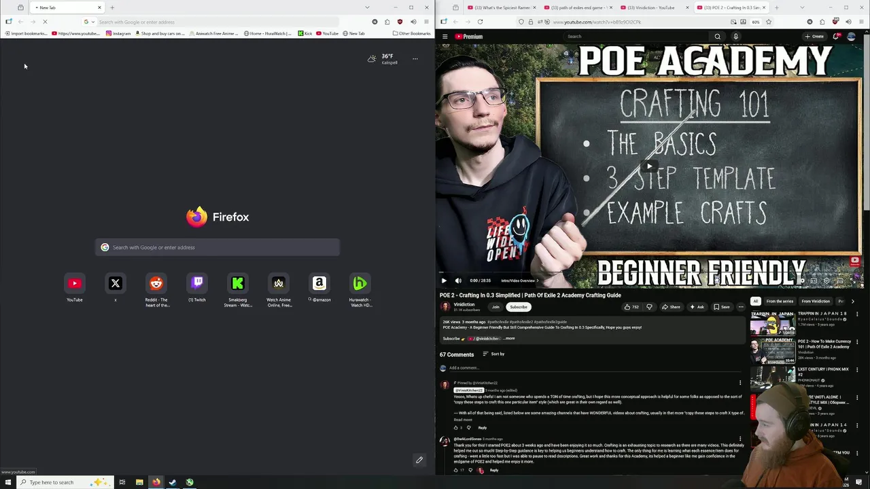Click Import bookmarks item
The height and width of the screenshot is (489, 870).
26,33
